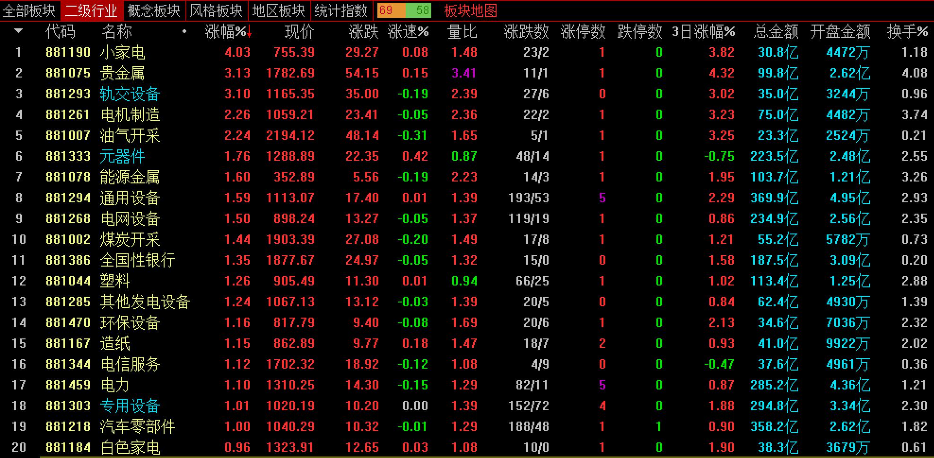Switch to 风格板块 tab
The height and width of the screenshot is (458, 934).
pyautogui.click(x=216, y=10)
